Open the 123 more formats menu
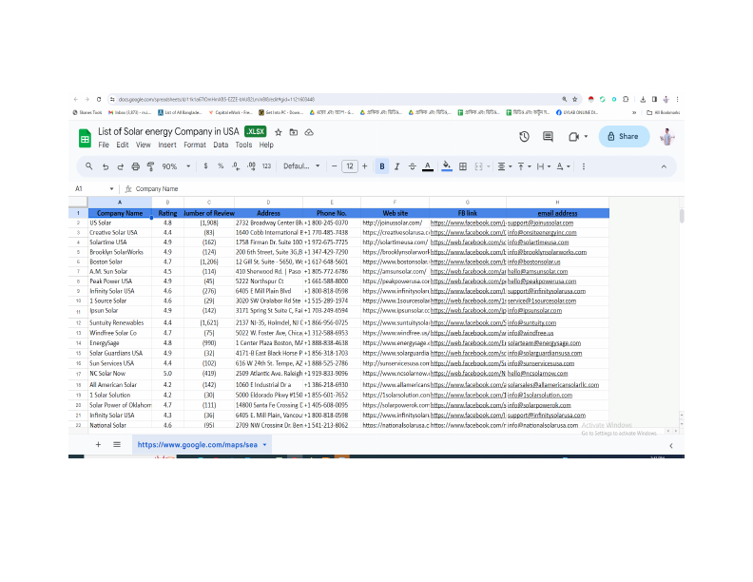 pos(266,166)
